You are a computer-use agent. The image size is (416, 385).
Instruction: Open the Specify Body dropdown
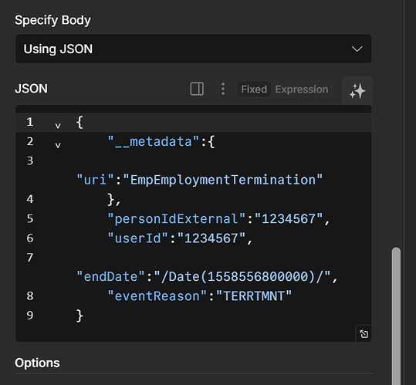[194, 49]
